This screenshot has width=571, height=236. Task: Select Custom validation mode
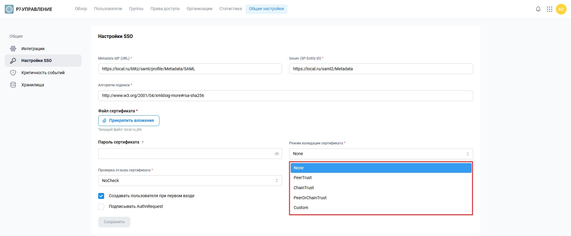tap(381, 208)
